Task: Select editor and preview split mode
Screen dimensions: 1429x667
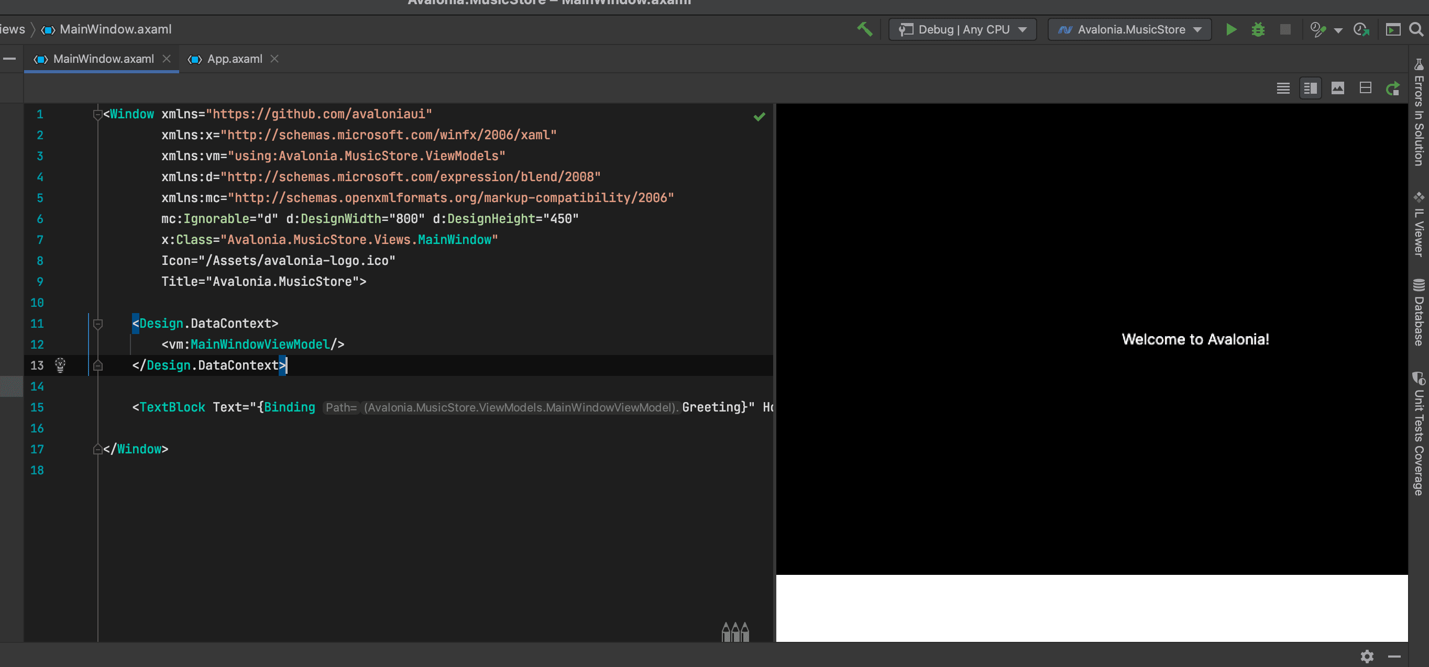Action: coord(1310,88)
